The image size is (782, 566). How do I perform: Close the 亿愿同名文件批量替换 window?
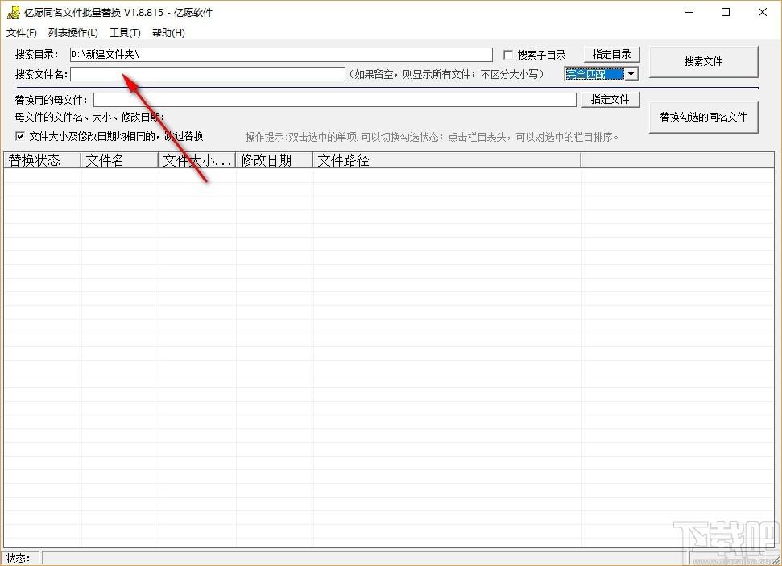pyautogui.click(x=762, y=12)
